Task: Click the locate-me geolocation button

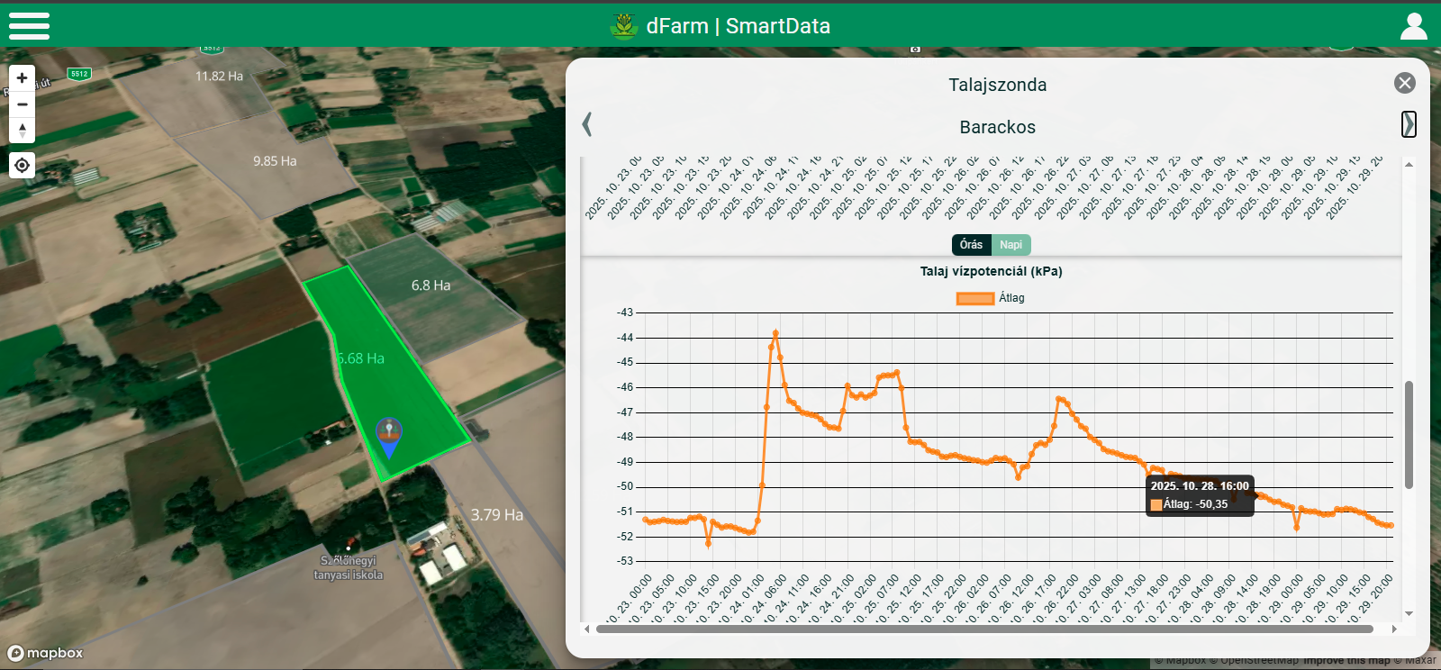Action: coord(23,166)
